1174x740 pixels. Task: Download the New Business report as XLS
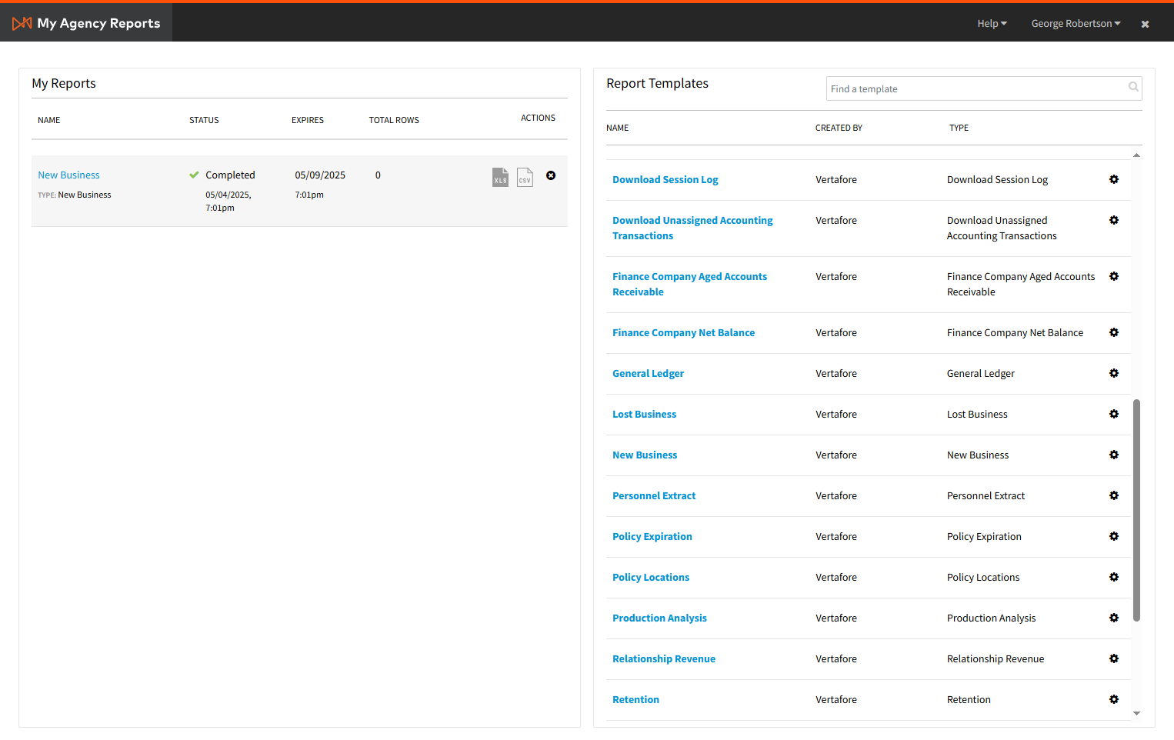500,177
